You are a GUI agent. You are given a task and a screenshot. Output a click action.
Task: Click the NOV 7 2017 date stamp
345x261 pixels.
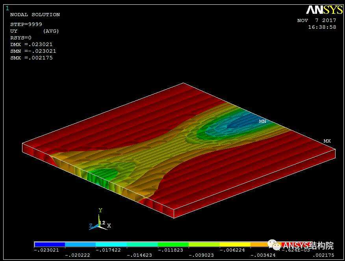(x=317, y=20)
